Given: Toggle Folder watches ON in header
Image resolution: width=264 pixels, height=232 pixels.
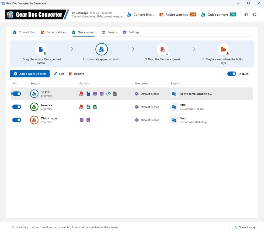Looking at the screenshot, I should click(193, 15).
